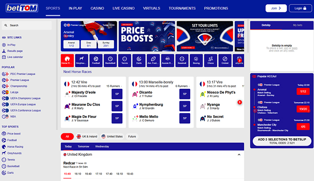314x181 pixels.
Task: Select the Aussie Rules sport tile
Action: point(168,60)
